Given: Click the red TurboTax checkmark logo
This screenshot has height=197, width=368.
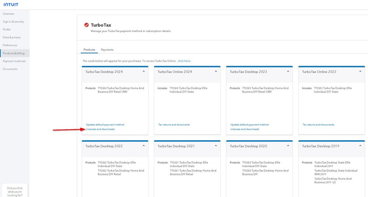Looking at the screenshot, I should pyautogui.click(x=86, y=25).
